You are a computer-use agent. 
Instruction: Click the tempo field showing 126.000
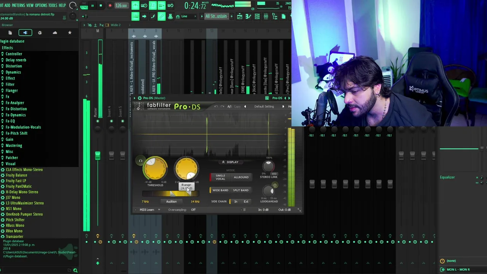[121, 6]
